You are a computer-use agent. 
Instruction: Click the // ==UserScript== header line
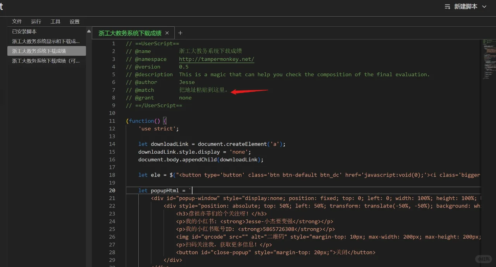(x=152, y=43)
